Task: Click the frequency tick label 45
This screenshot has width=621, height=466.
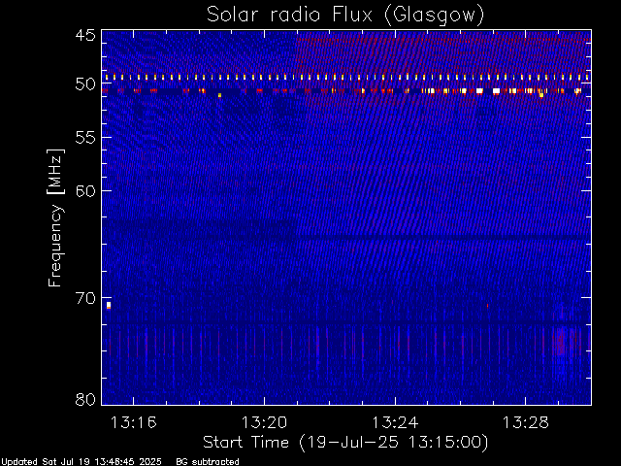Action: point(85,35)
